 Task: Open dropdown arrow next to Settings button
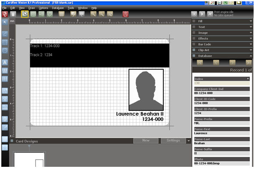pyautogui.click(x=189, y=141)
